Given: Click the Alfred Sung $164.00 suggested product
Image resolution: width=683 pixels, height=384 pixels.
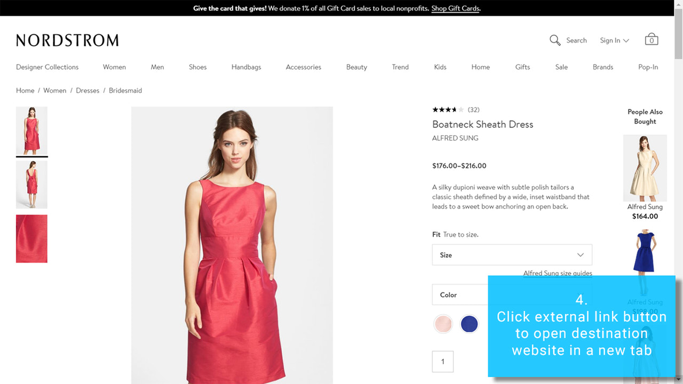Looking at the screenshot, I should pyautogui.click(x=645, y=168).
